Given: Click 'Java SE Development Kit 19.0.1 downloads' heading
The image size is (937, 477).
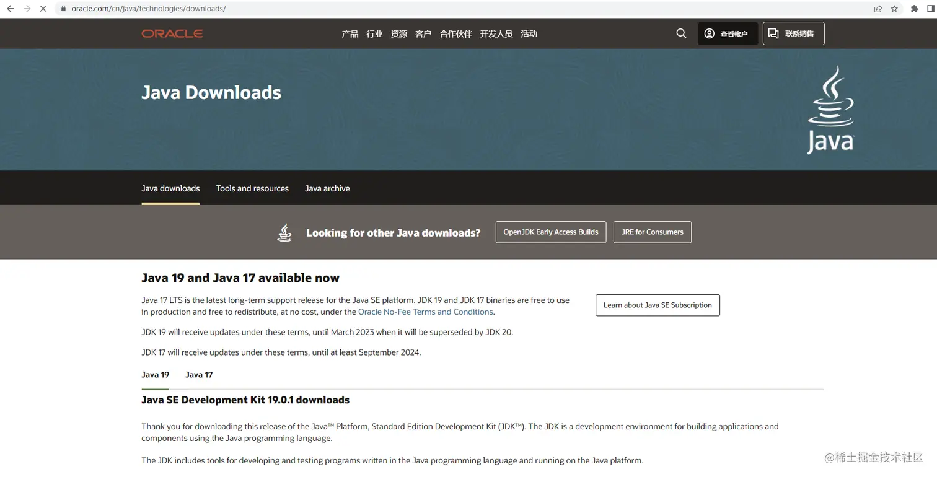Looking at the screenshot, I should coord(245,400).
